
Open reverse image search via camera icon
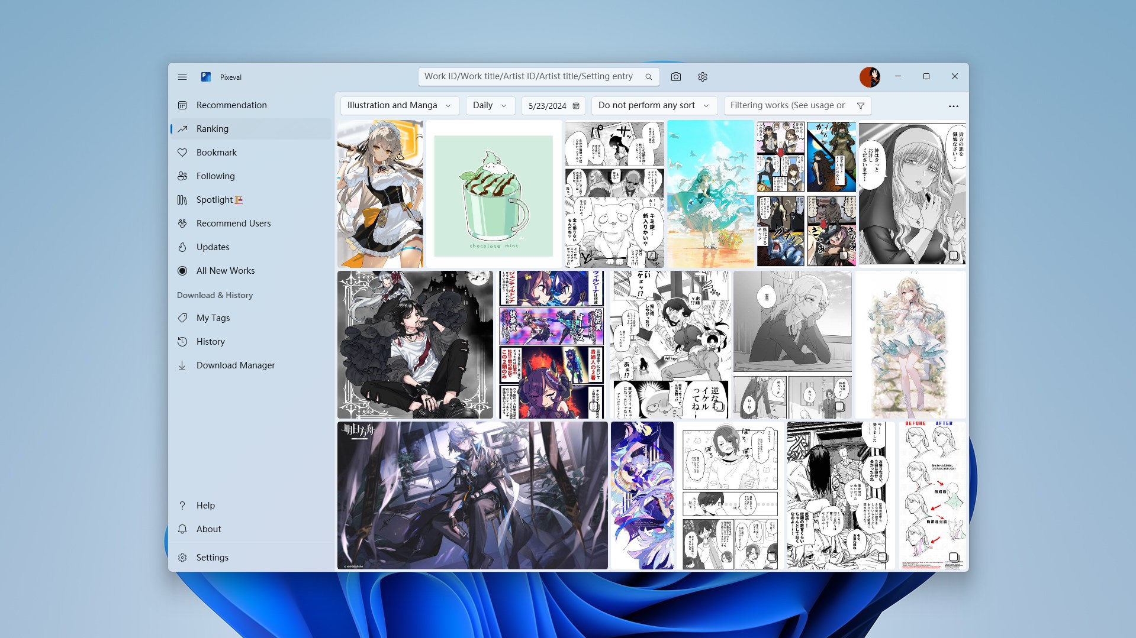(x=675, y=76)
